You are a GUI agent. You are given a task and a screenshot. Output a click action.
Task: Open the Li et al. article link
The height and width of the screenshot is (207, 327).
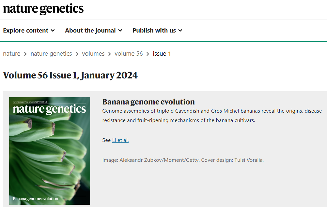pos(120,140)
